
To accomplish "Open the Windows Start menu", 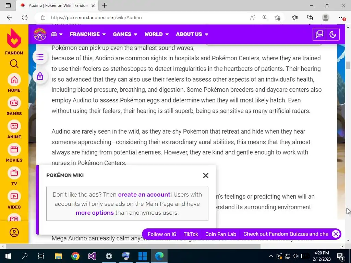I will [x=8, y=256].
